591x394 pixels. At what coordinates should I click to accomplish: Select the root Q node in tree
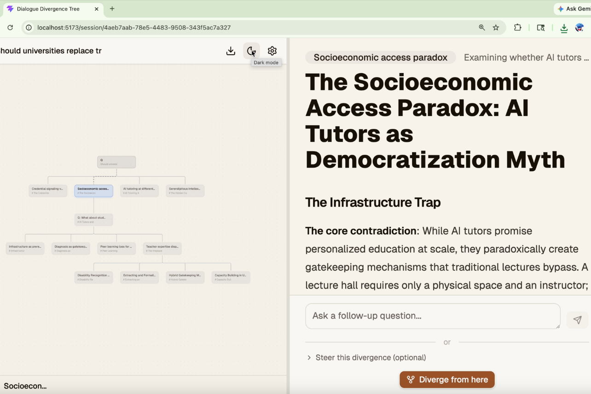[x=116, y=162]
